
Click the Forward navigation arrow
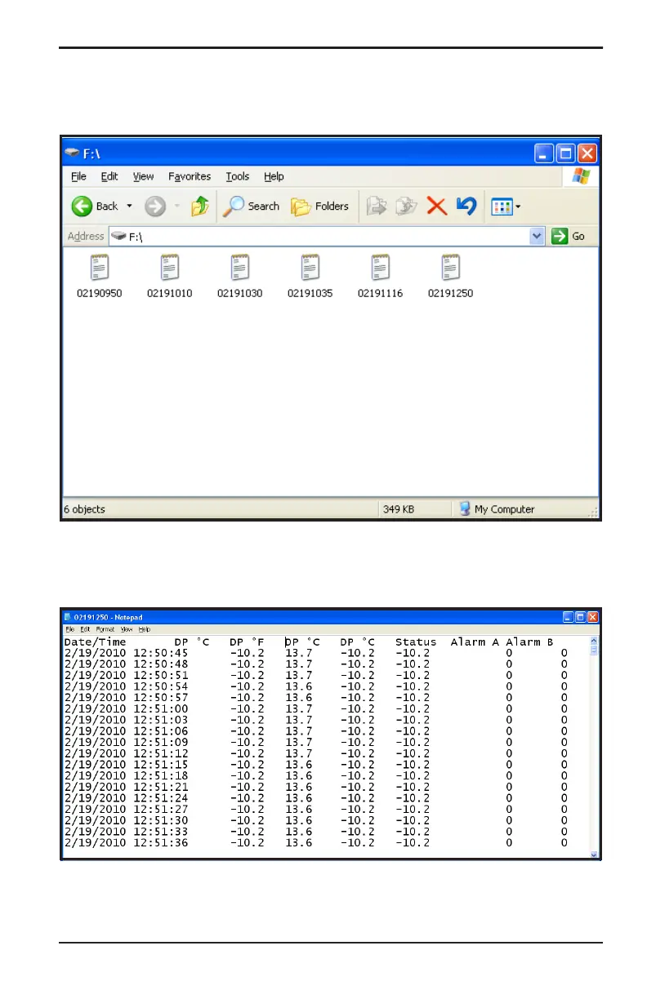[x=155, y=206]
